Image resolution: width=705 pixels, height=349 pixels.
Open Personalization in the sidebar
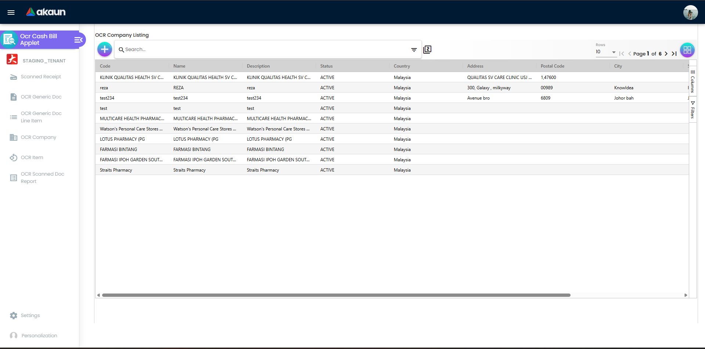(39, 336)
